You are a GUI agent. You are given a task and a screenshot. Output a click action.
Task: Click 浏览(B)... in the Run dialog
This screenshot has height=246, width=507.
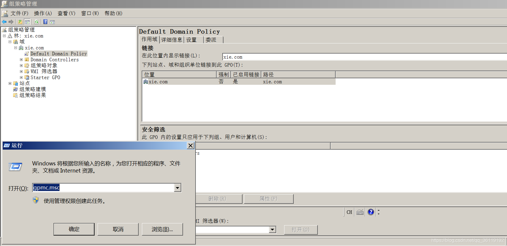[x=162, y=229]
